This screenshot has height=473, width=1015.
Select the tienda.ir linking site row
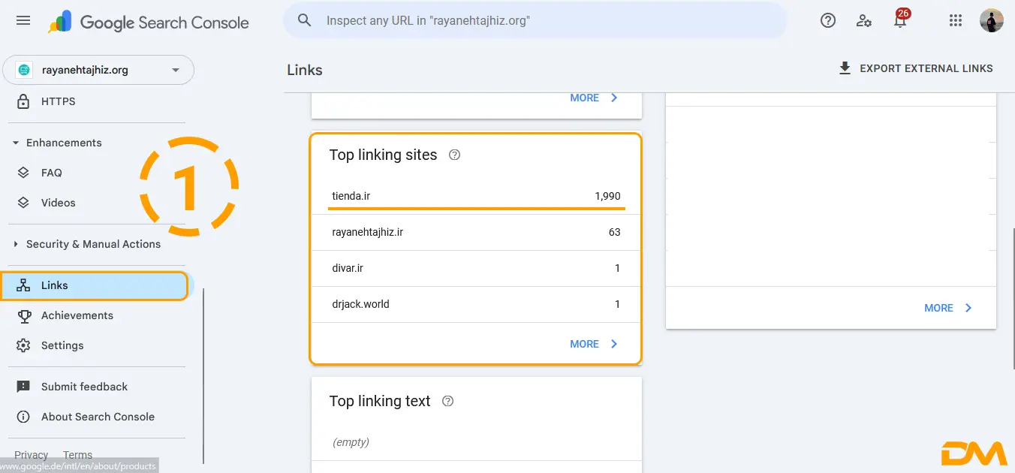tap(476, 196)
